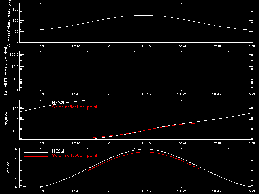Click the 1.0 tick on Moon angle axis
Viewport: 259px width, 194px height.
point(16,79)
